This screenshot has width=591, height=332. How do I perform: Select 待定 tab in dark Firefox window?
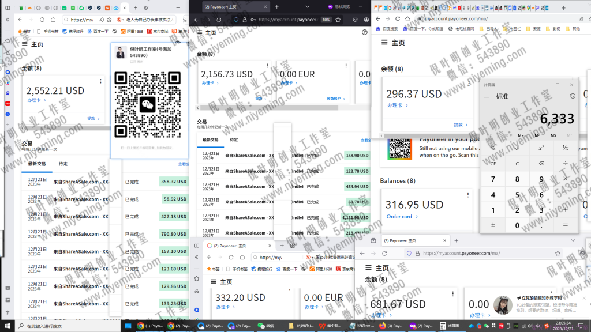(234, 139)
